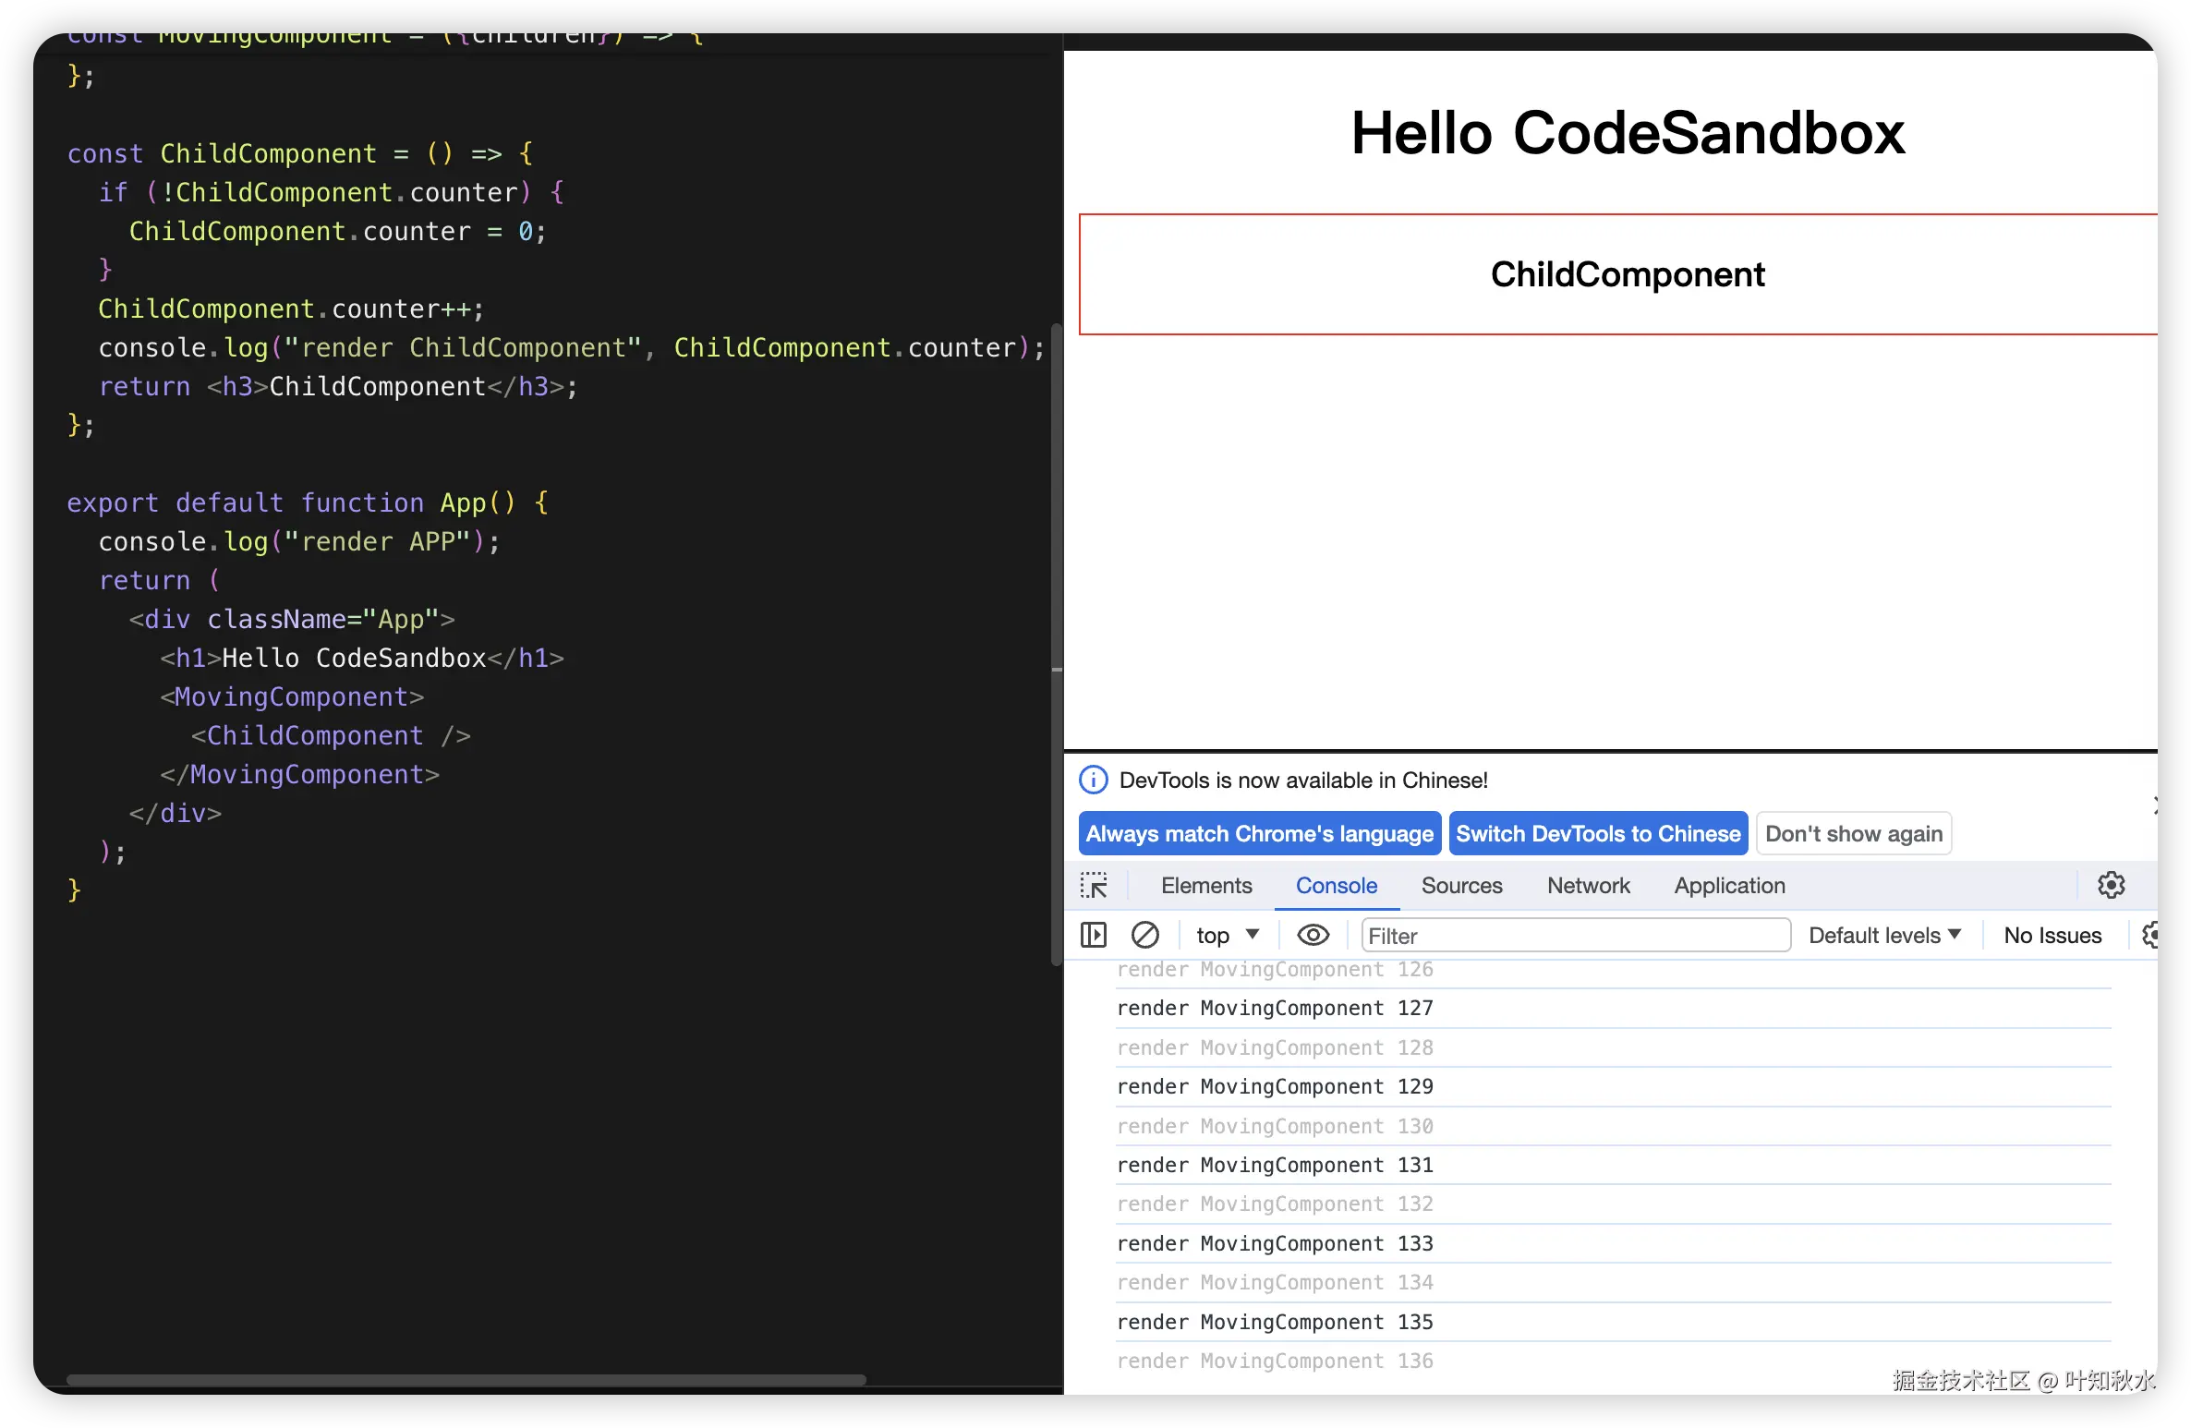
Task: Switch to the Elements tab
Action: pyautogui.click(x=1205, y=885)
